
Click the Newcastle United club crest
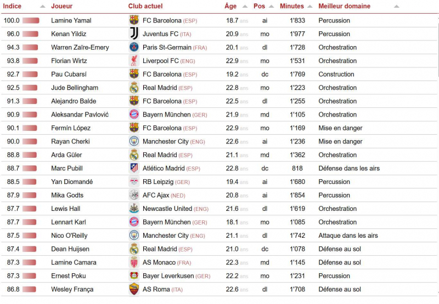click(x=134, y=209)
